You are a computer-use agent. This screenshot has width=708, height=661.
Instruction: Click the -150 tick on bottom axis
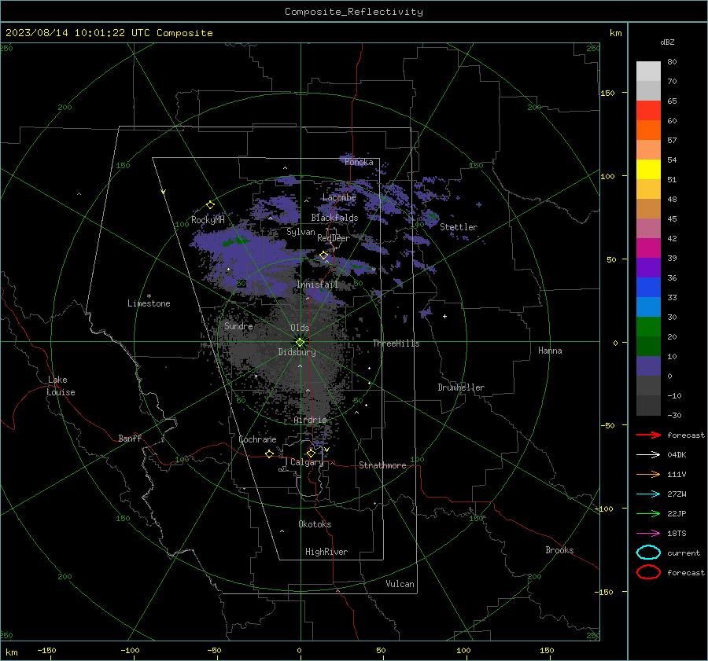pos(46,650)
